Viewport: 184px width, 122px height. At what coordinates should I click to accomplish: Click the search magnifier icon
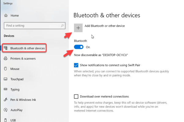coord(62,25)
